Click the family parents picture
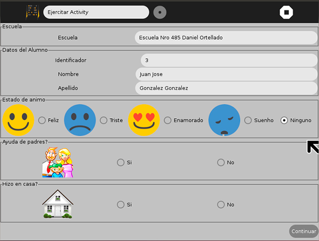Viewport: 319px width, 241px height. pyautogui.click(x=58, y=162)
